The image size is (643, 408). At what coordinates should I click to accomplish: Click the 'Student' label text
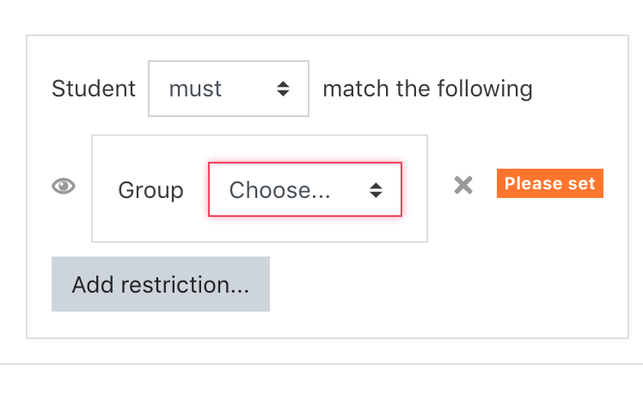(94, 89)
